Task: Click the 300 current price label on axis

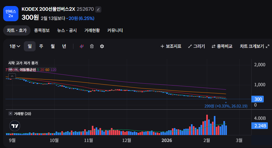Action: (x=258, y=100)
